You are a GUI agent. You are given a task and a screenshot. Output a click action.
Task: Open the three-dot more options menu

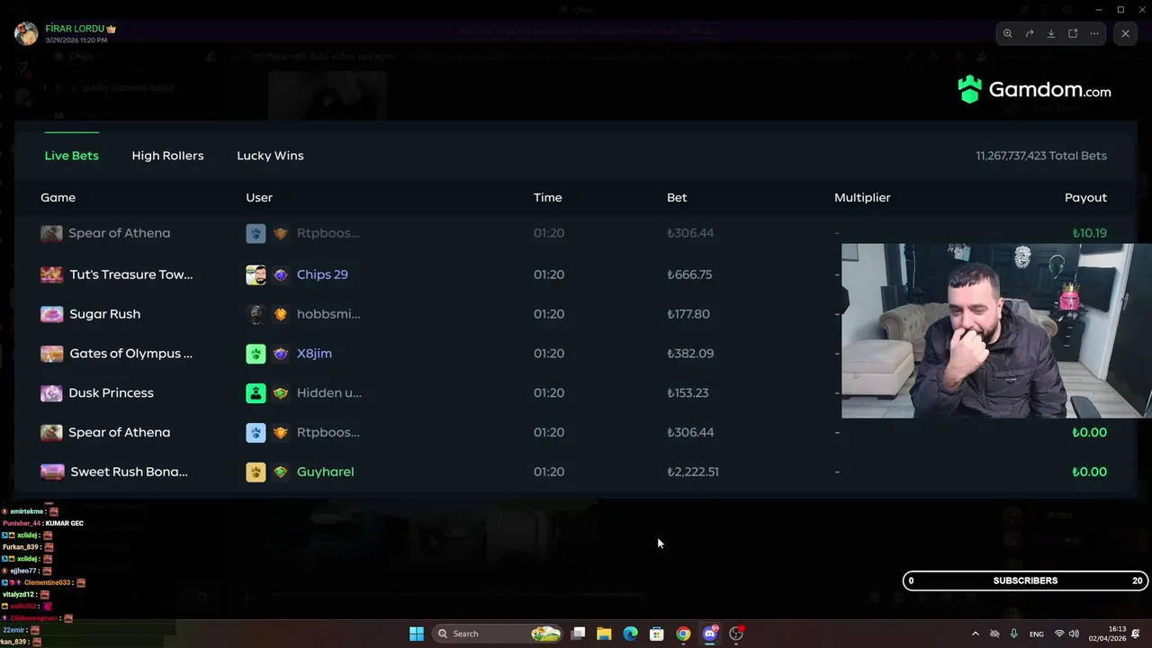(1094, 33)
